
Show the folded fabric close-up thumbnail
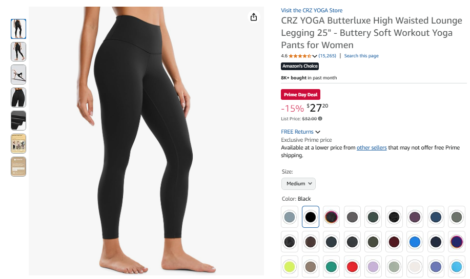coord(18,120)
